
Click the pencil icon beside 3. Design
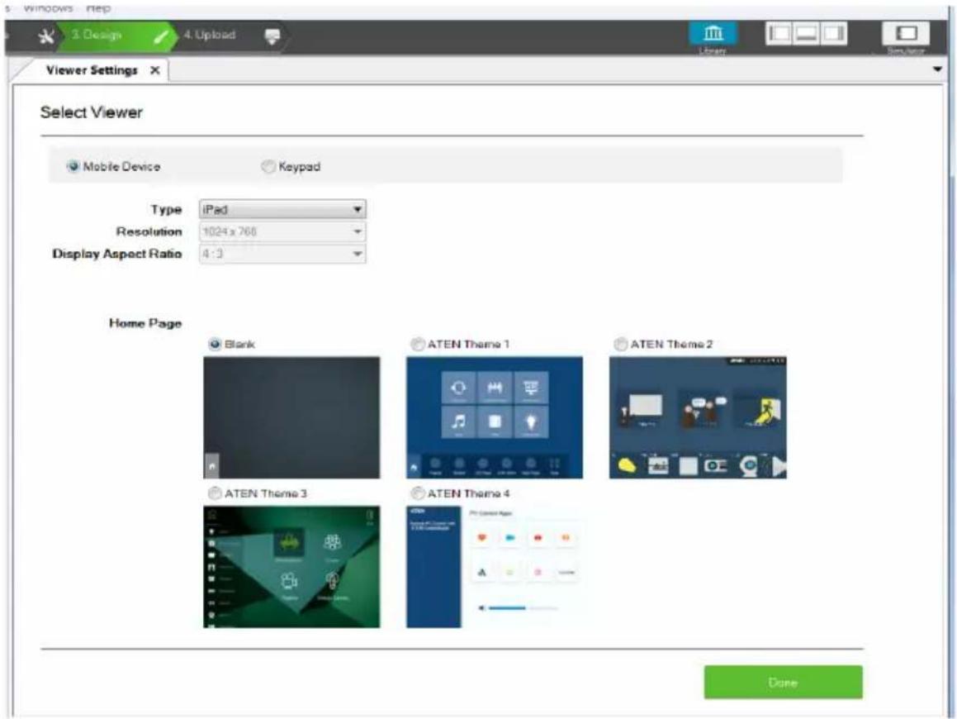click(161, 36)
